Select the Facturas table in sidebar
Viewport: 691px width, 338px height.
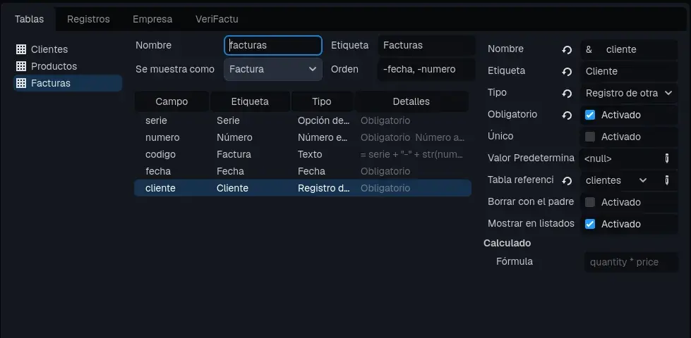(x=68, y=83)
